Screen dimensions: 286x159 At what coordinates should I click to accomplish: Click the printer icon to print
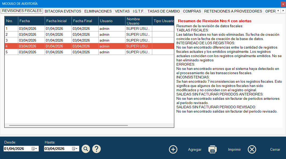pos(213,149)
